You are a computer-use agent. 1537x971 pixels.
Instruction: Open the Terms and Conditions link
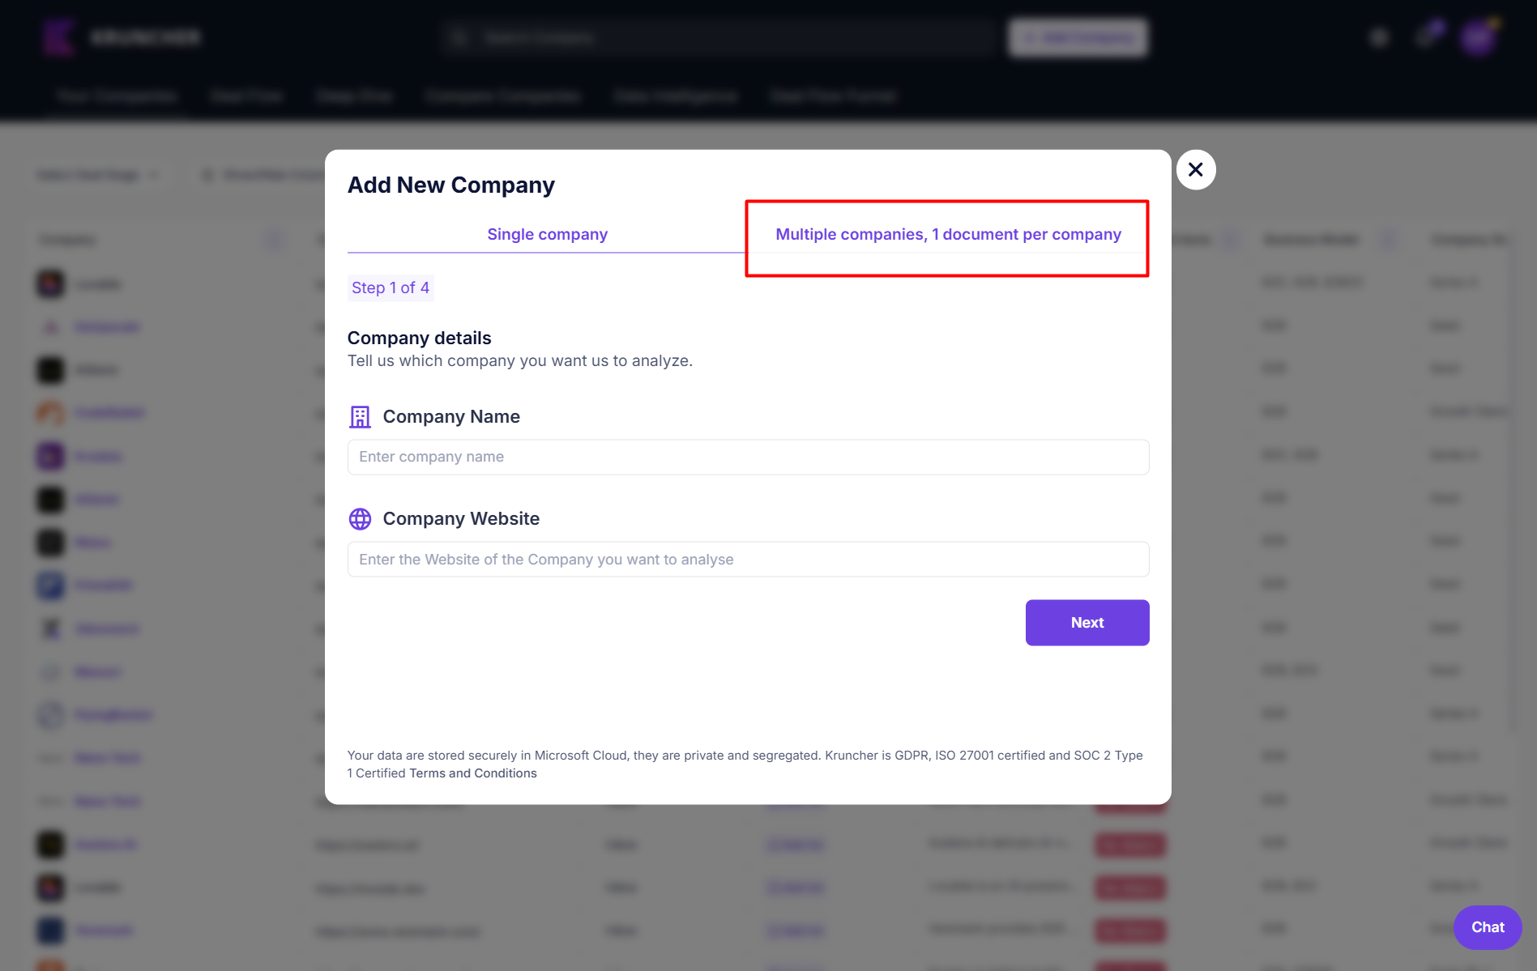coord(473,773)
